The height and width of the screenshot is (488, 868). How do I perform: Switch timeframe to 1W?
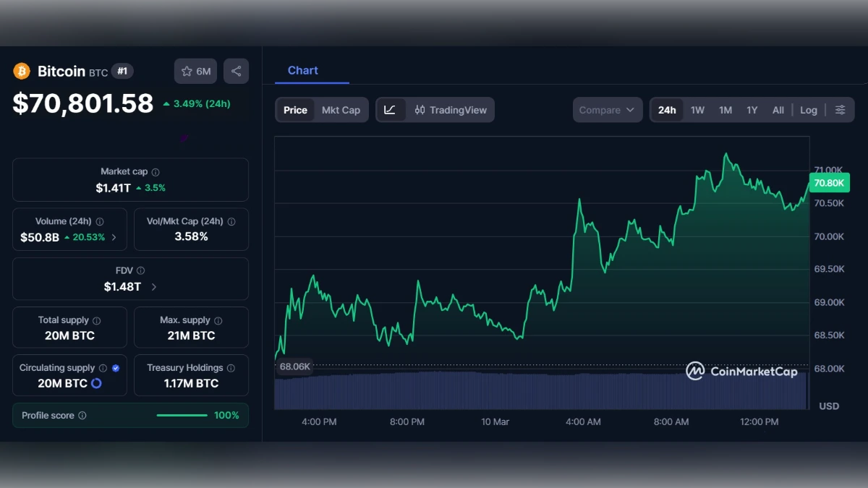click(x=697, y=110)
